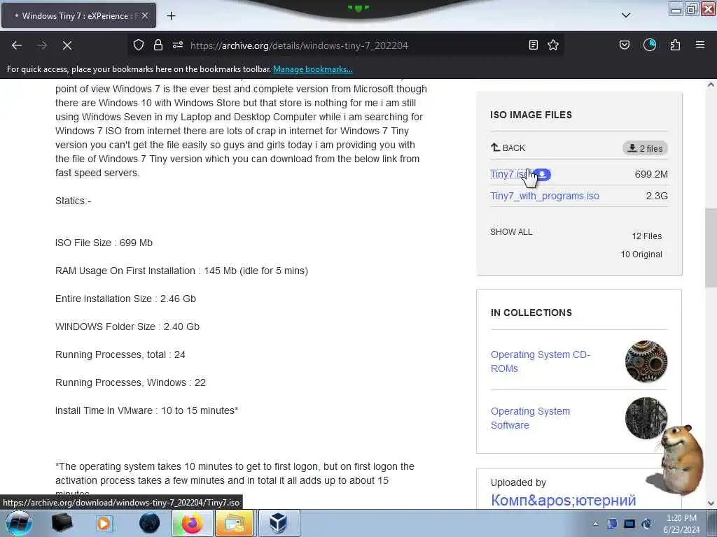This screenshot has height=537, width=717.
Task: Click the scrollbar up arrow
Action: (711, 85)
